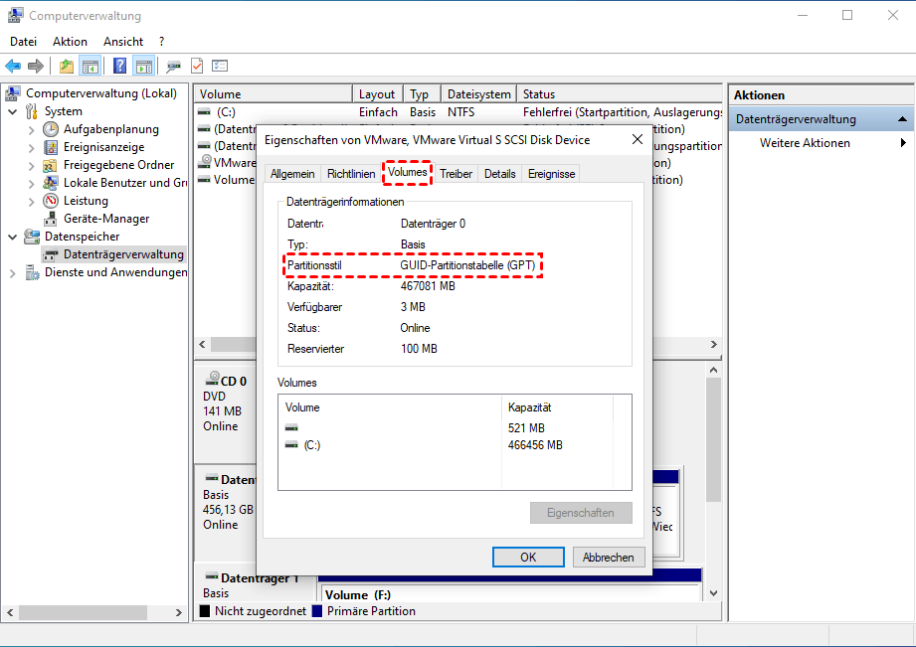Switch to the Ereignisse tab

(x=551, y=174)
